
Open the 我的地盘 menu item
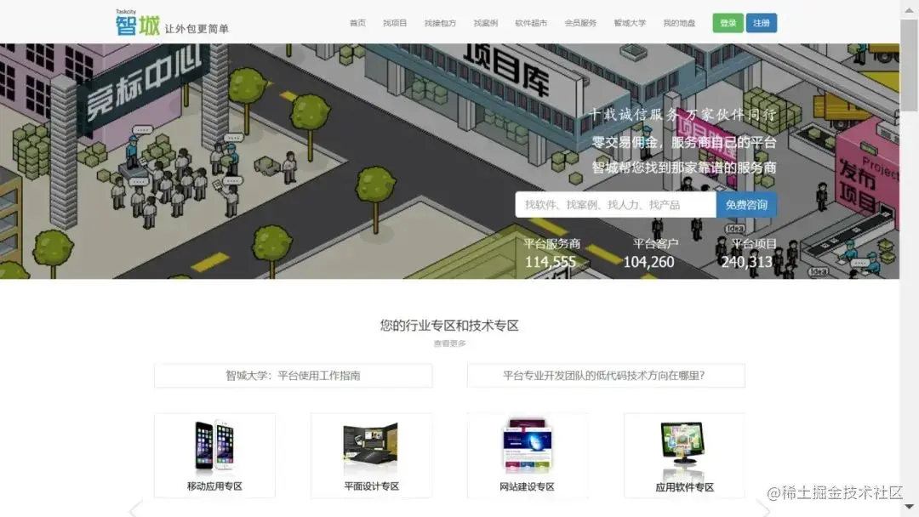(679, 23)
